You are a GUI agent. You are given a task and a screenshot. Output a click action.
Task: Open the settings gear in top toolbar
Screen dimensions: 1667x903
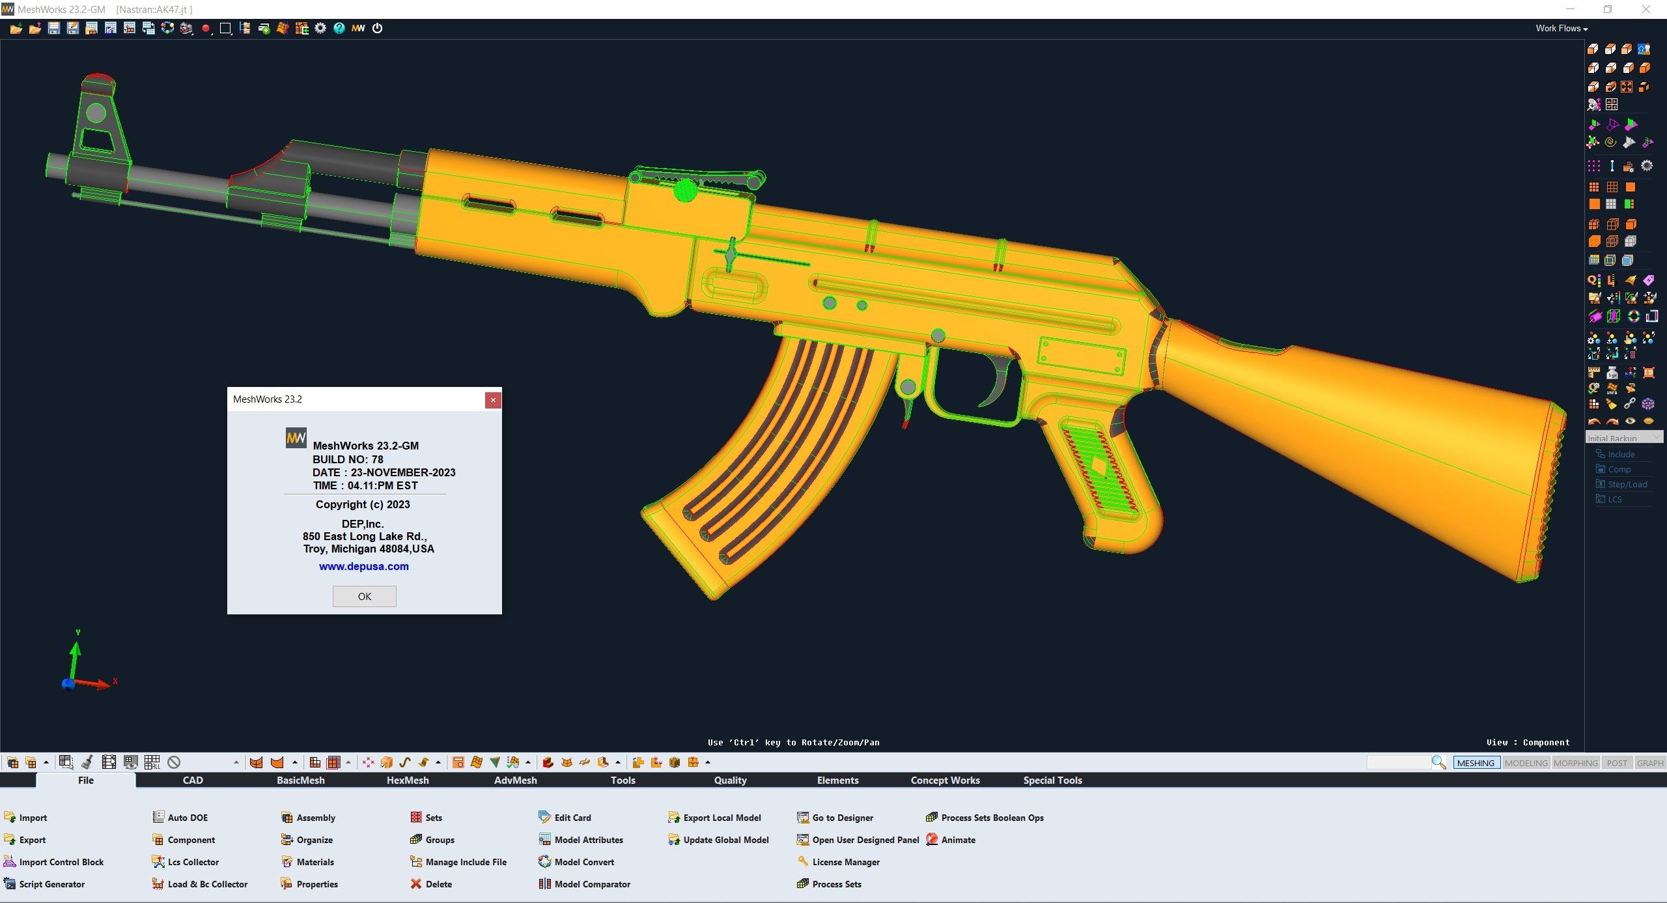(x=320, y=28)
